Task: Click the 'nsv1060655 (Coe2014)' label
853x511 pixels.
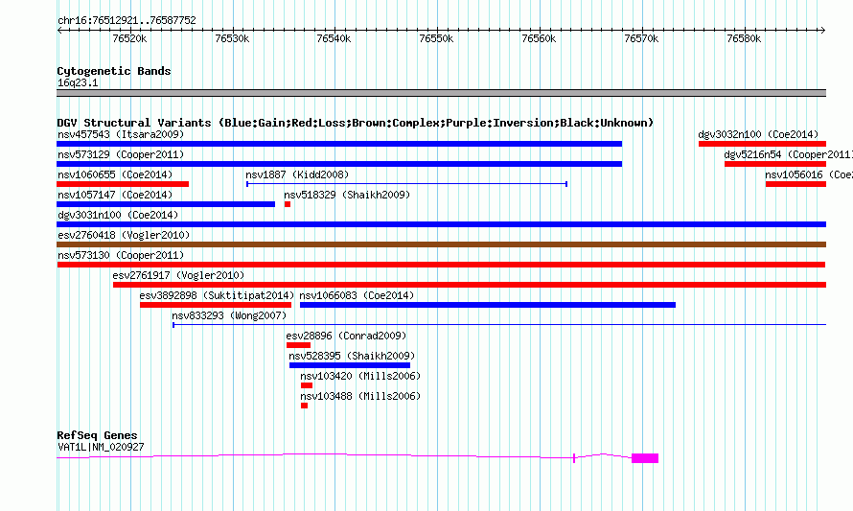Action: pos(115,174)
